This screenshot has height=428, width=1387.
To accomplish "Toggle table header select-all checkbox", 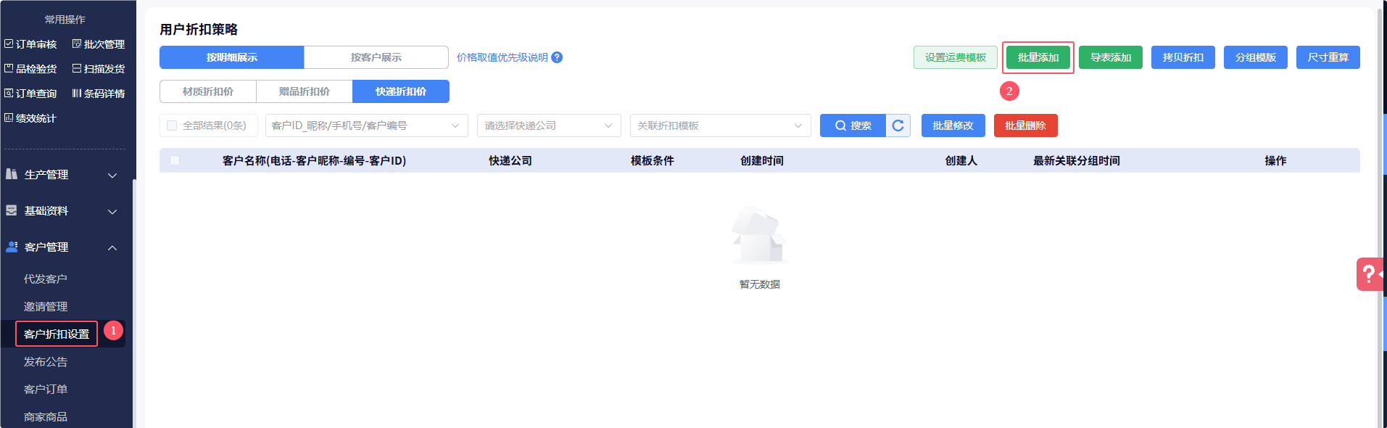I will coord(175,160).
